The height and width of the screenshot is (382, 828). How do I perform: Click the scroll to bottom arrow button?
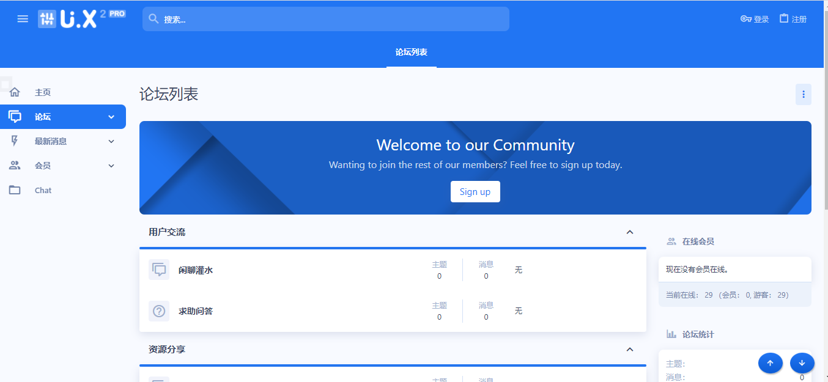(802, 363)
